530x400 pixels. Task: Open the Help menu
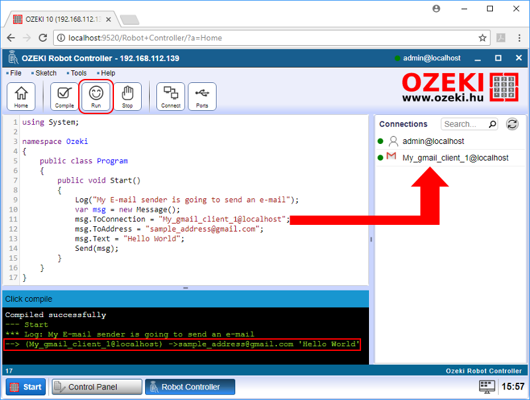click(108, 73)
